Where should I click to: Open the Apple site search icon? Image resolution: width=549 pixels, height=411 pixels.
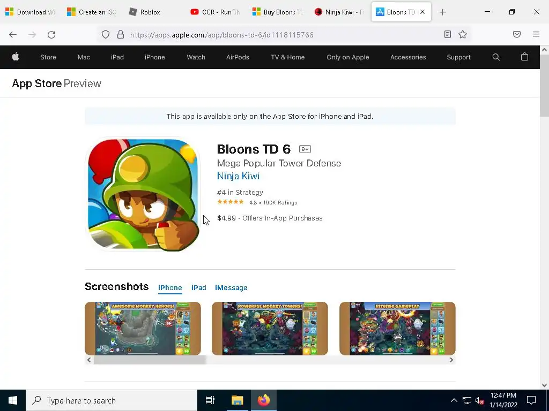click(496, 57)
